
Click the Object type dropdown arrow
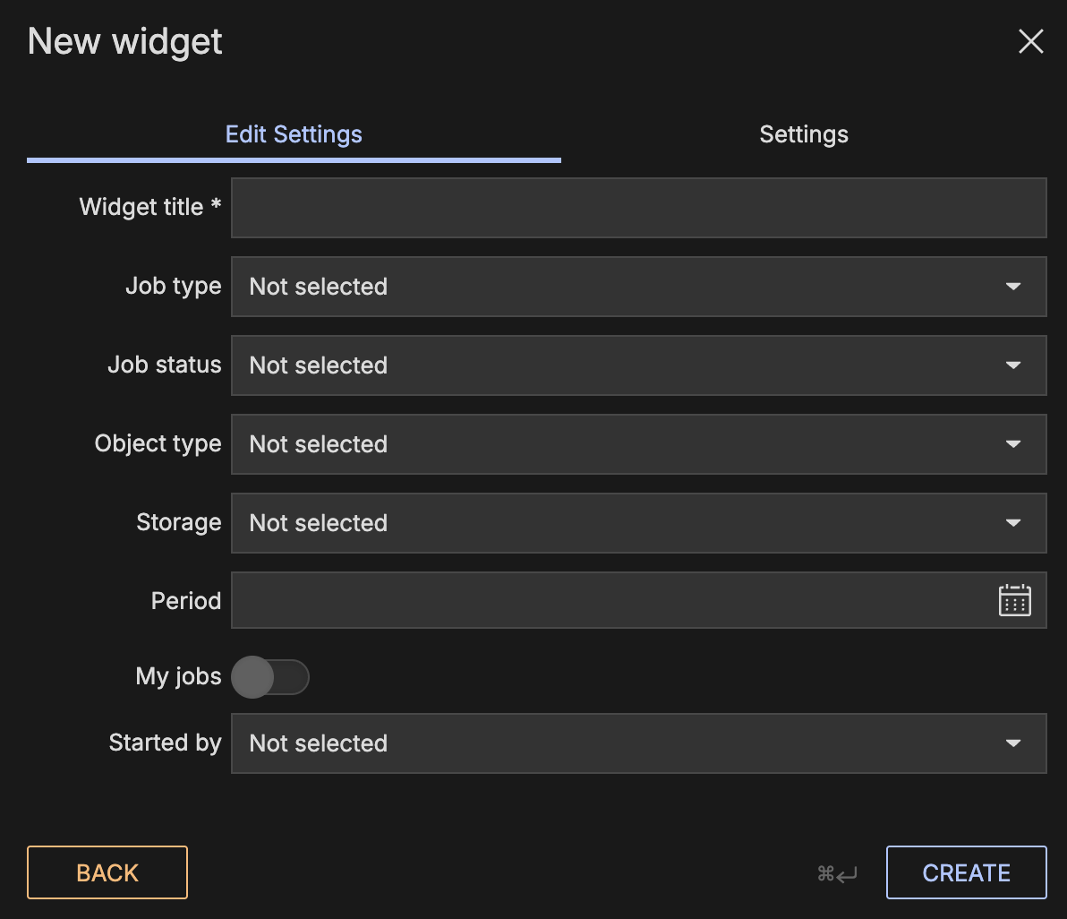point(1013,444)
